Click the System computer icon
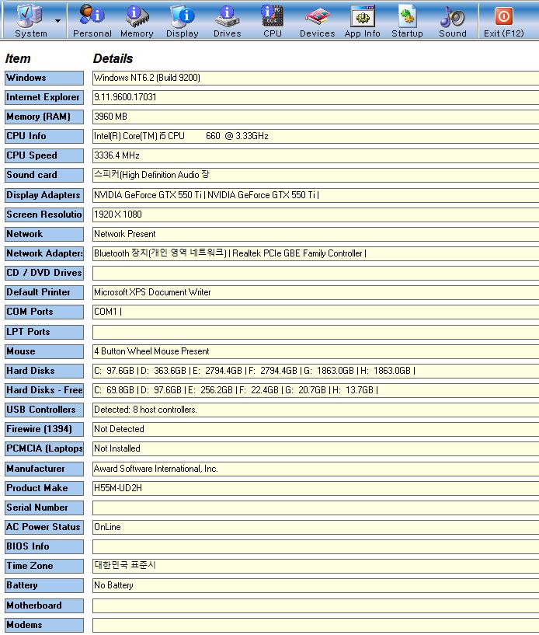The height and width of the screenshot is (635, 539). (x=30, y=16)
